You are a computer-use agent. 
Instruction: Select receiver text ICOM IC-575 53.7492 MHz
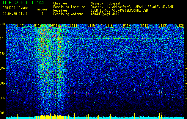[x=119, y=10]
